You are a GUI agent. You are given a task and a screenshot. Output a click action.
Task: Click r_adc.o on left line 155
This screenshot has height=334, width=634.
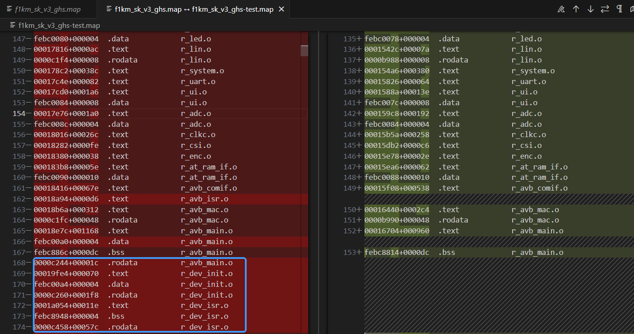coord(196,124)
